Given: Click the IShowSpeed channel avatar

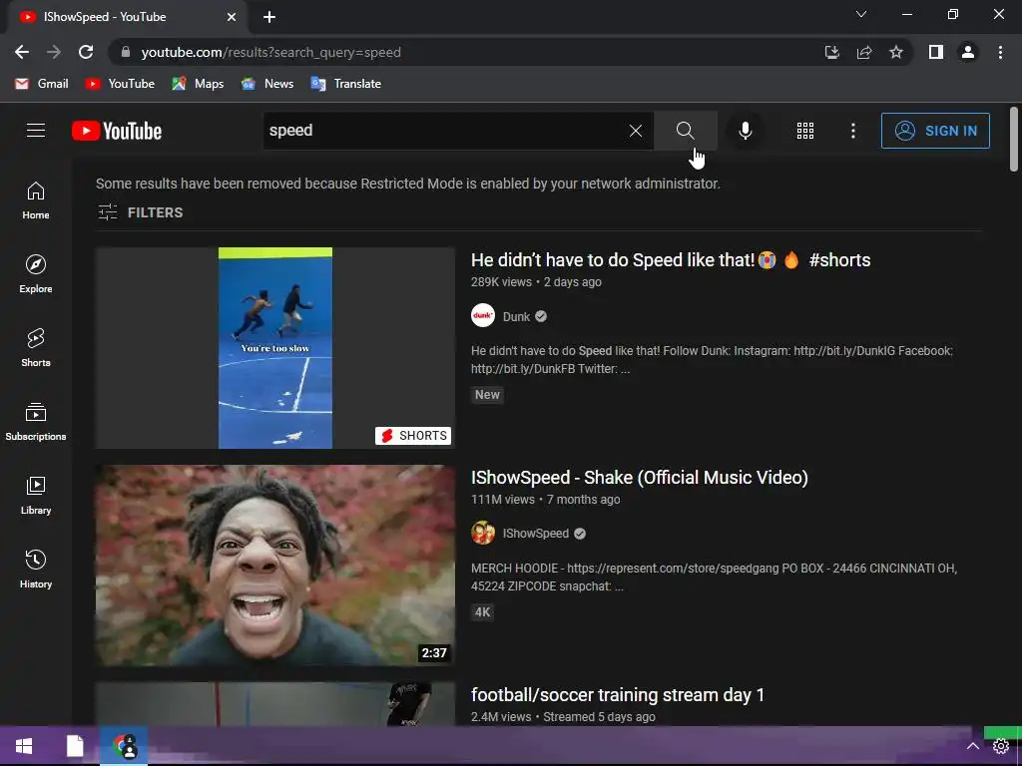Looking at the screenshot, I should pyautogui.click(x=483, y=533).
